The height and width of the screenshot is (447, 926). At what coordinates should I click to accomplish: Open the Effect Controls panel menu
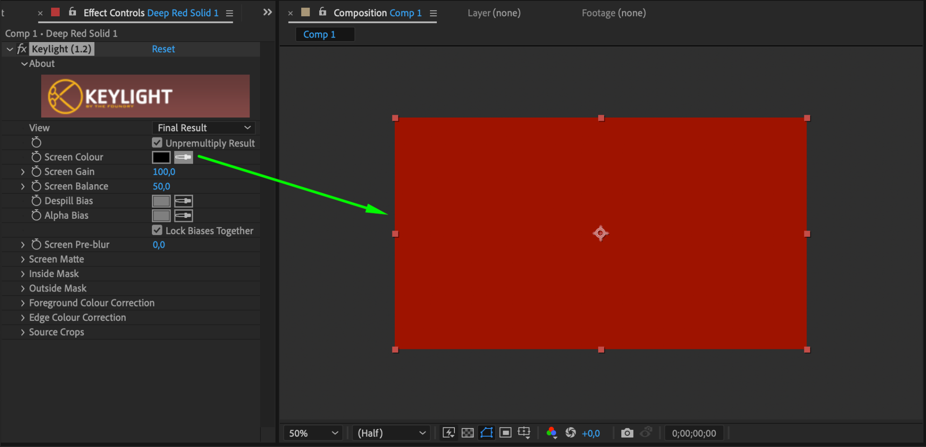pyautogui.click(x=230, y=14)
